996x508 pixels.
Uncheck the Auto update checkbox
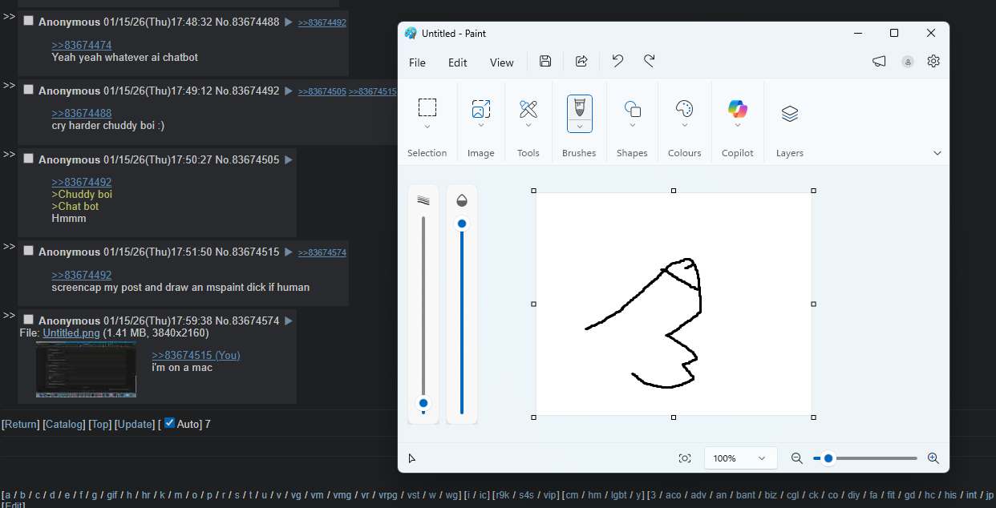[x=169, y=423]
